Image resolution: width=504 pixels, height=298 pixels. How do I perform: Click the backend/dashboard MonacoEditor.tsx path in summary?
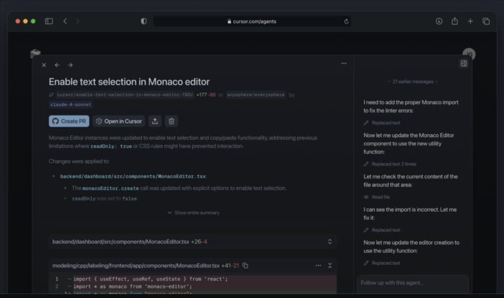(x=133, y=177)
